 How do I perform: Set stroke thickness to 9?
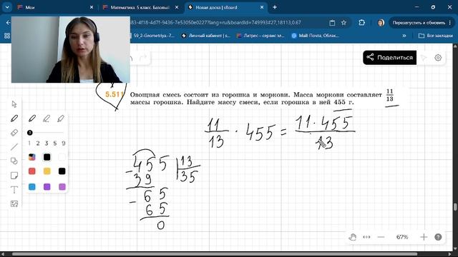[x=64, y=143]
